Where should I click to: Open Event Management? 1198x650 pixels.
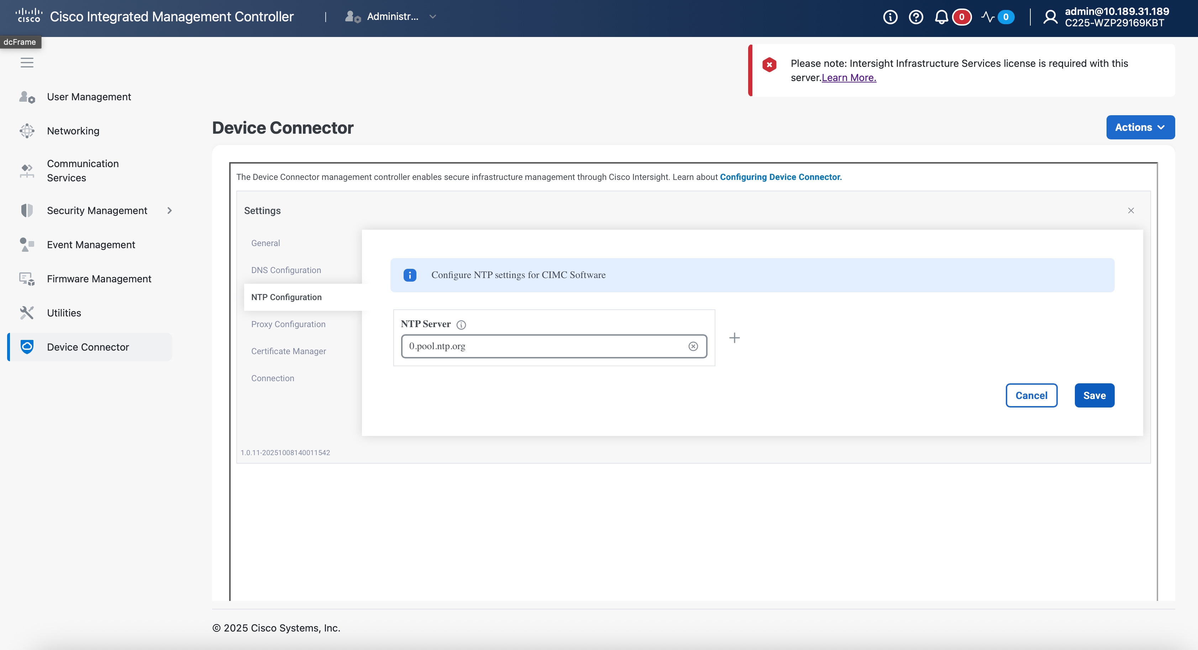[91, 244]
